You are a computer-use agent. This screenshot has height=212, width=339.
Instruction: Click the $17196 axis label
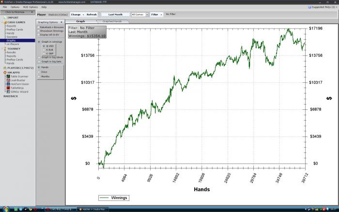[316, 28]
